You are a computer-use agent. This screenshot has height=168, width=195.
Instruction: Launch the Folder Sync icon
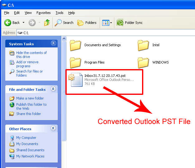coord(120,23)
